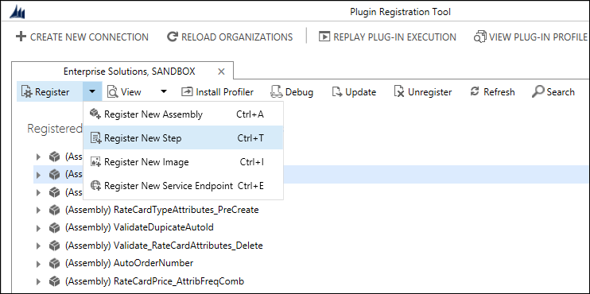Click the Dynamics CRM logo icon
Screen dimensions: 590x294
point(17,13)
